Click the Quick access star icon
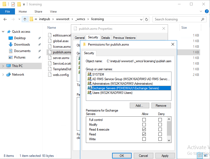The image size is (210, 159). [9, 32]
